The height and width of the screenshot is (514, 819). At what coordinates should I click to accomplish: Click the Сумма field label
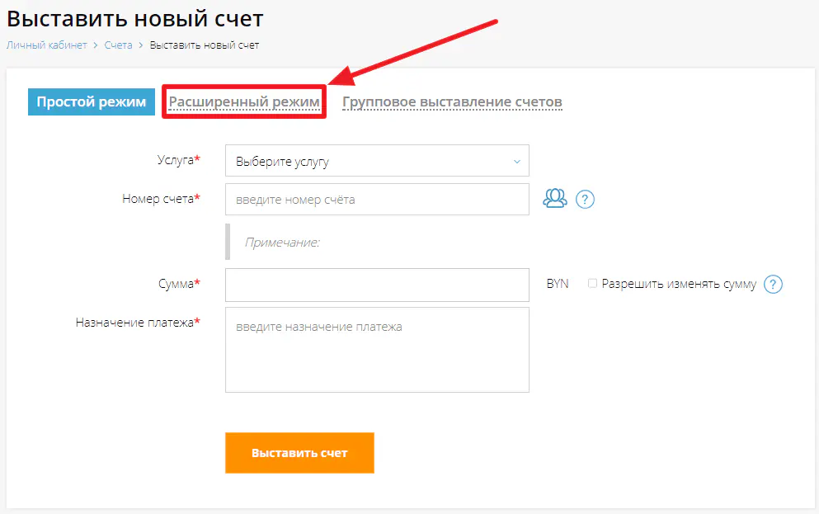(x=177, y=284)
